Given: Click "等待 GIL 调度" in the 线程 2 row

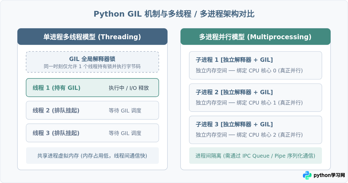Looking at the screenshot, I should tap(125, 111).
